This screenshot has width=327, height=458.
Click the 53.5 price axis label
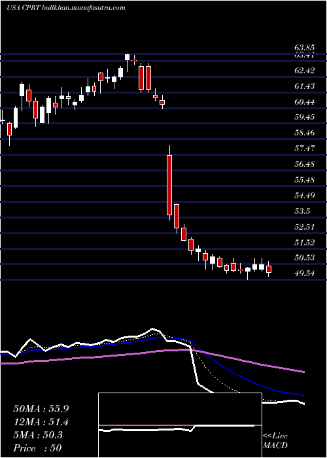(301, 211)
